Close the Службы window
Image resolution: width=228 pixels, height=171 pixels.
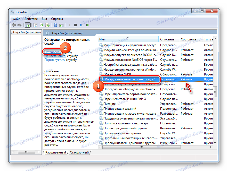[212, 11]
